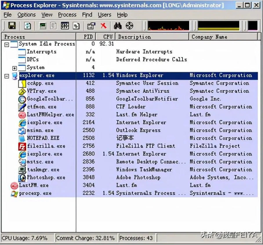Open Find with the binoculars icon
The image size is (263, 245).
(117, 26)
